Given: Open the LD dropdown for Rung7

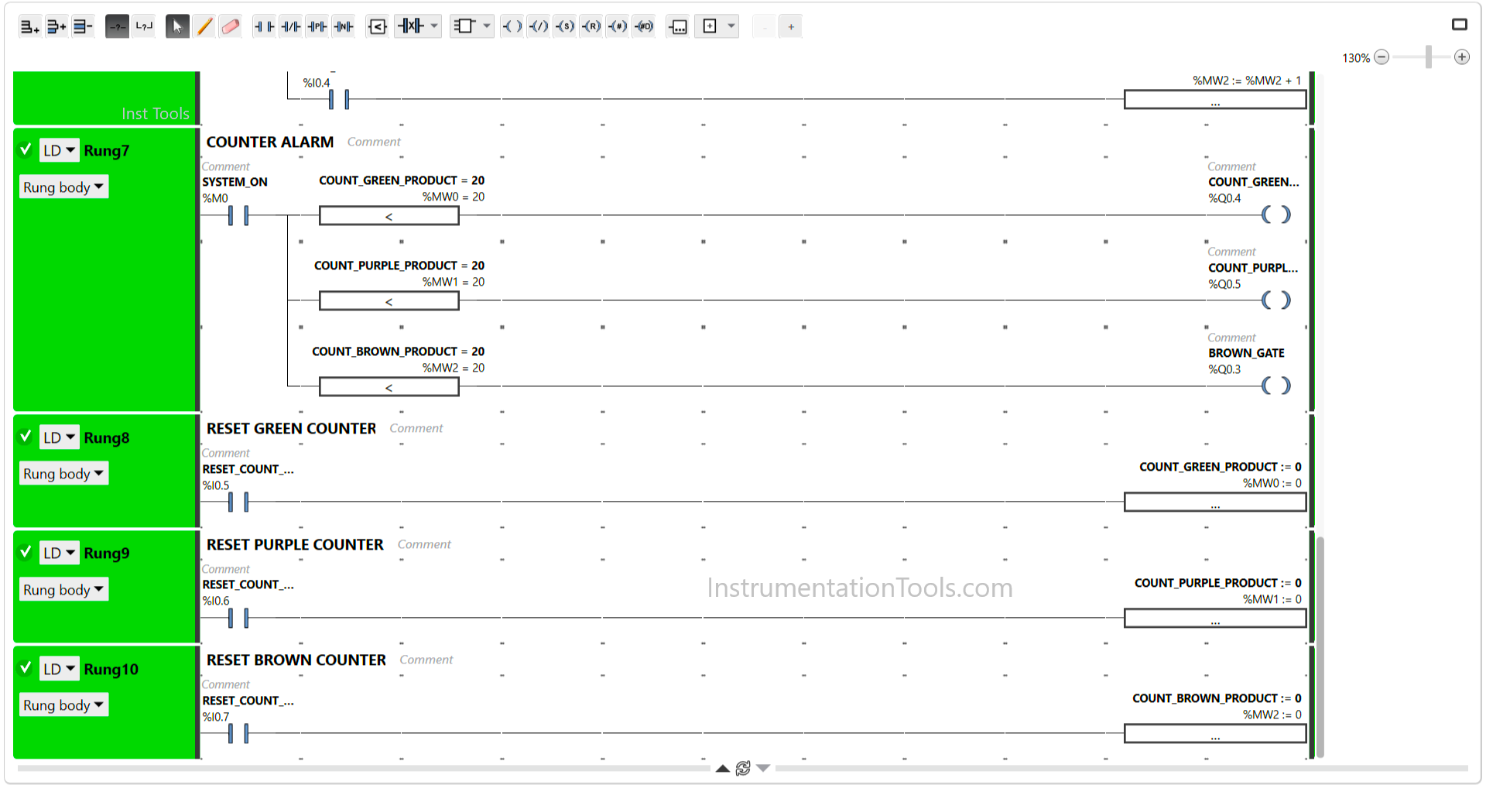Looking at the screenshot, I should (59, 150).
